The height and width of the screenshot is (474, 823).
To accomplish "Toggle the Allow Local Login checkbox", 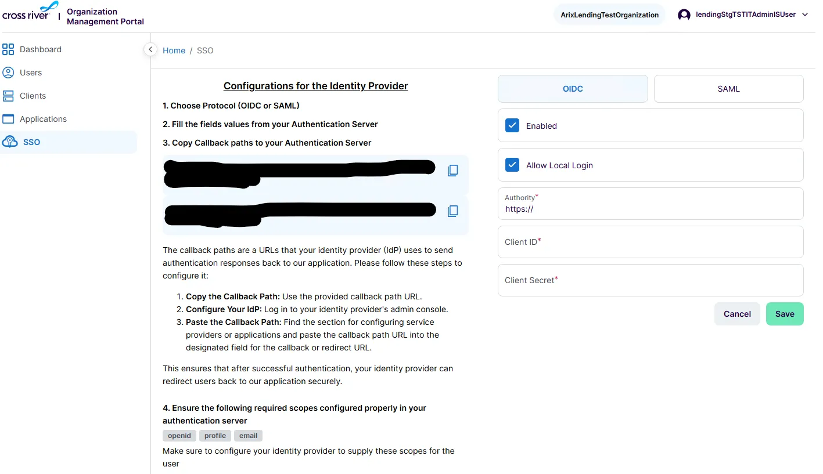I will coord(512,165).
